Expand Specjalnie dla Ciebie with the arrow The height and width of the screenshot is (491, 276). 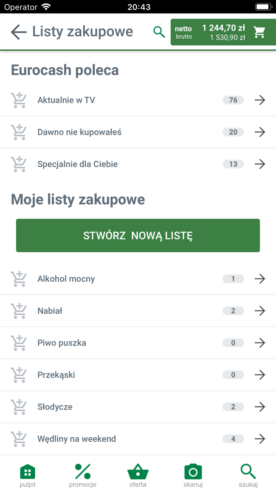(x=260, y=164)
